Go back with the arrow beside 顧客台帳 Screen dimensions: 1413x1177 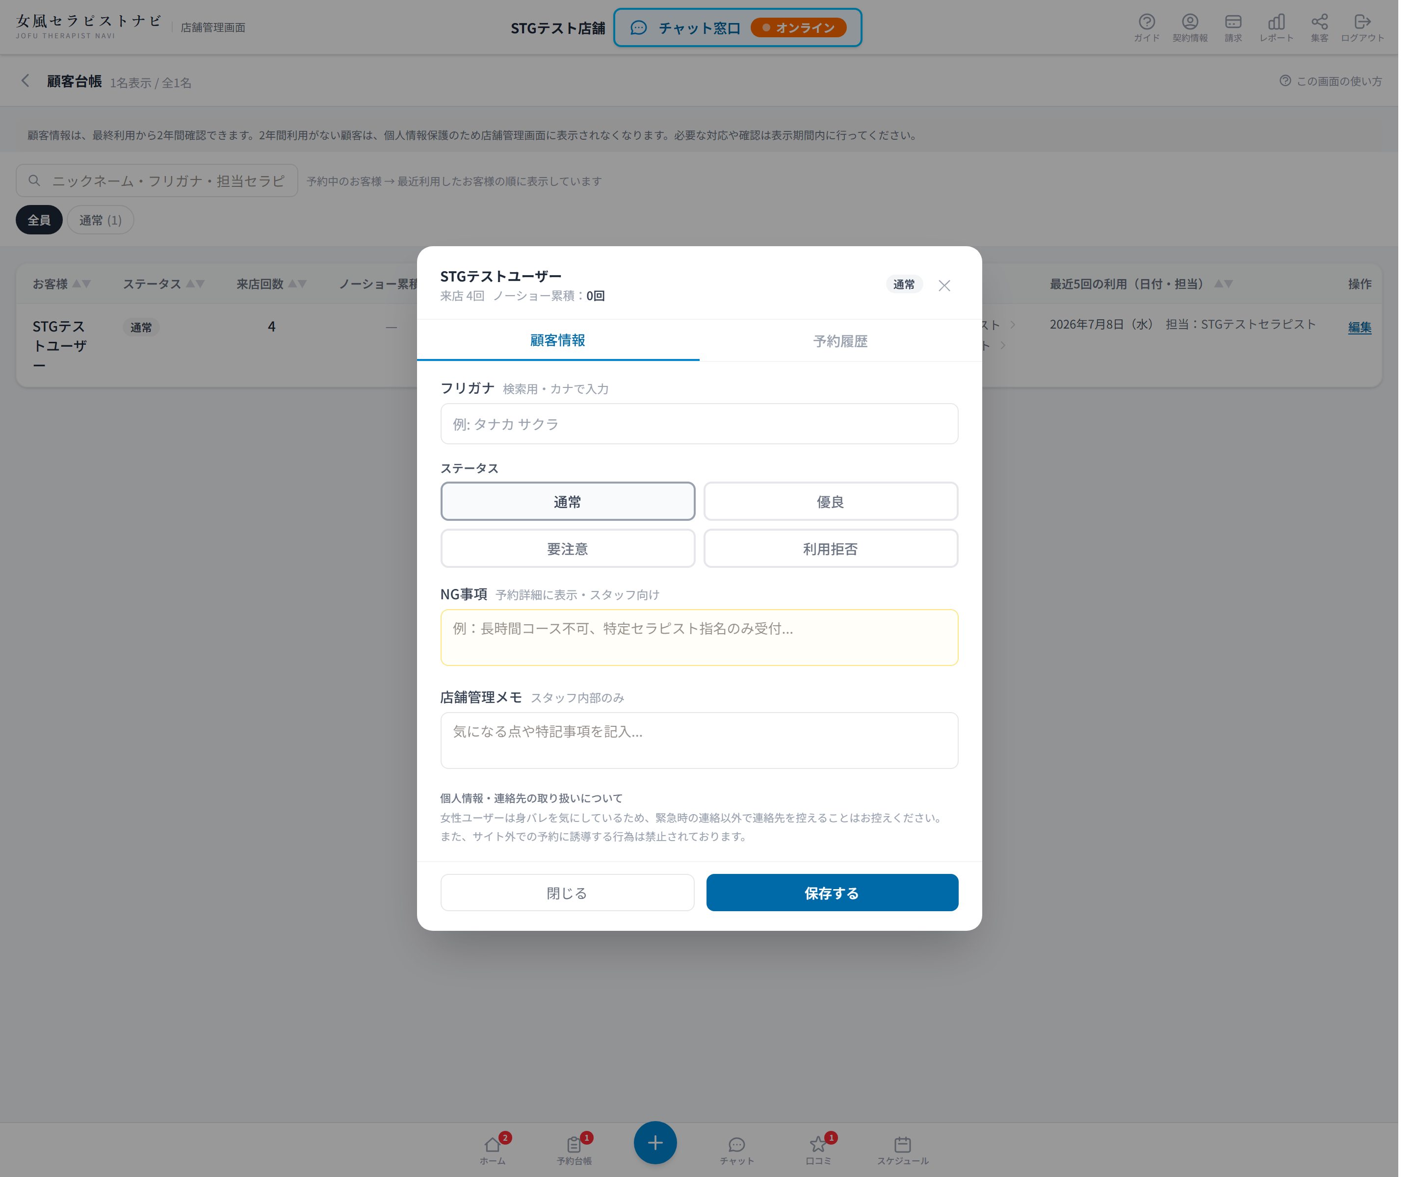tap(26, 82)
